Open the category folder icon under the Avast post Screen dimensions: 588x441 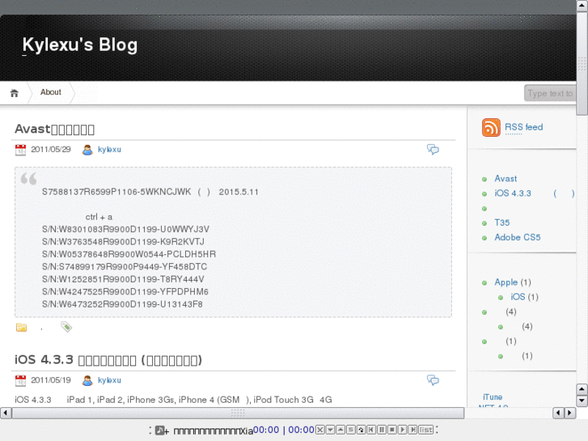pyautogui.click(x=21, y=327)
